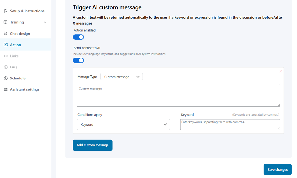Open the Scheduler menu item
Viewport: 297px width, 178px height.
click(18, 78)
